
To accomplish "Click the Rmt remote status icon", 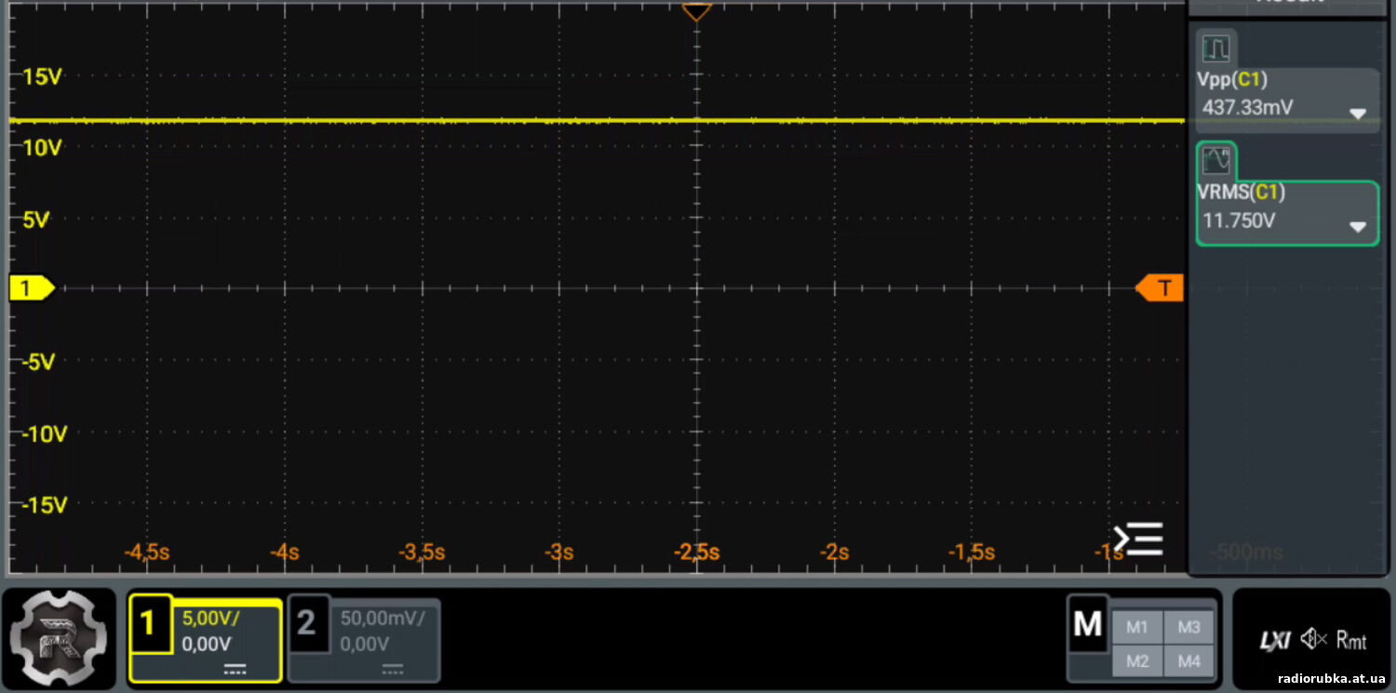I will 1352,640.
